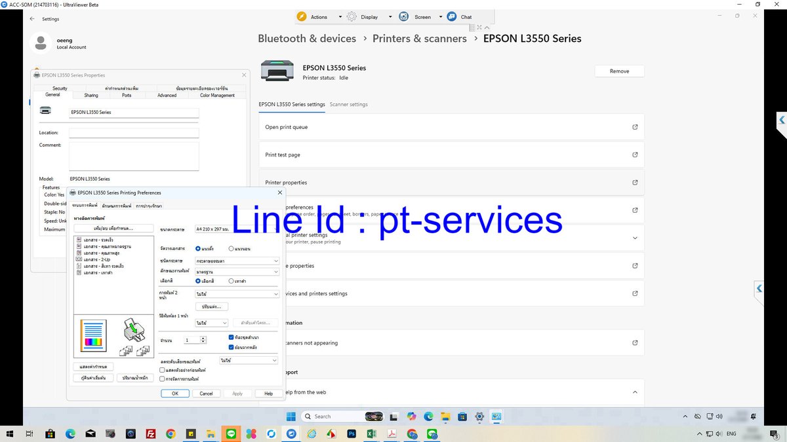Open the 2-sided printing dropdown
This screenshot has width=787, height=442.
[237, 295]
